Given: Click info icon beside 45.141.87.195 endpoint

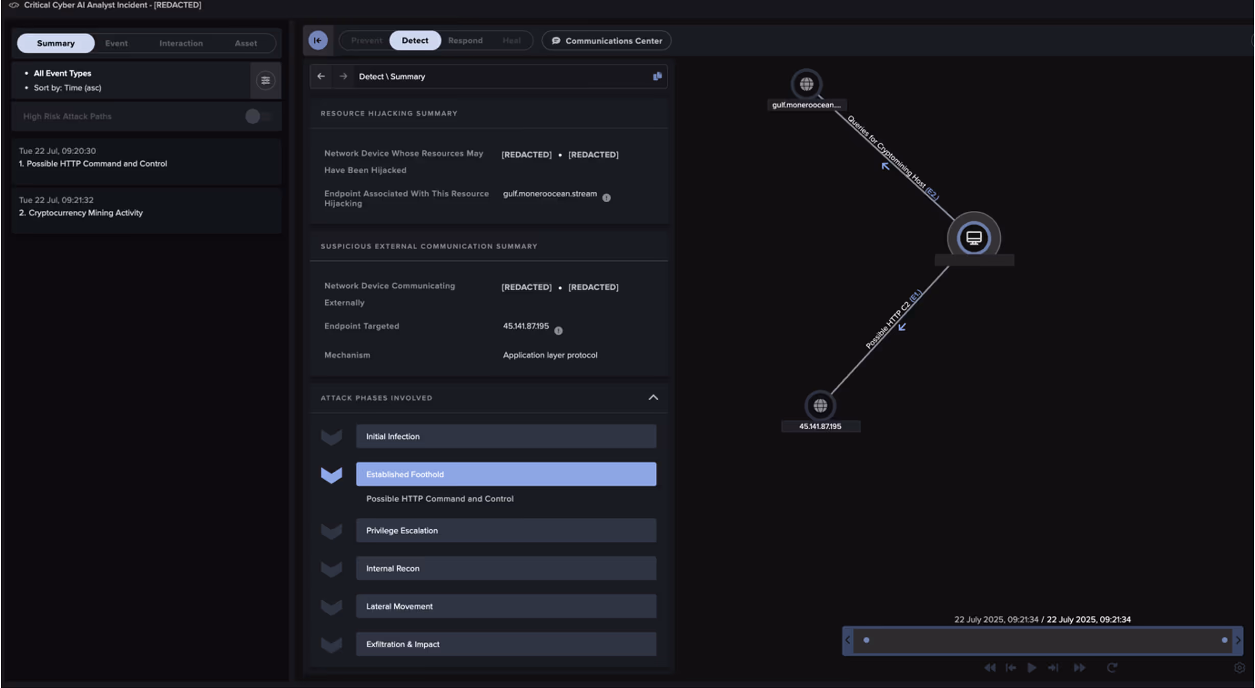Looking at the screenshot, I should [558, 331].
